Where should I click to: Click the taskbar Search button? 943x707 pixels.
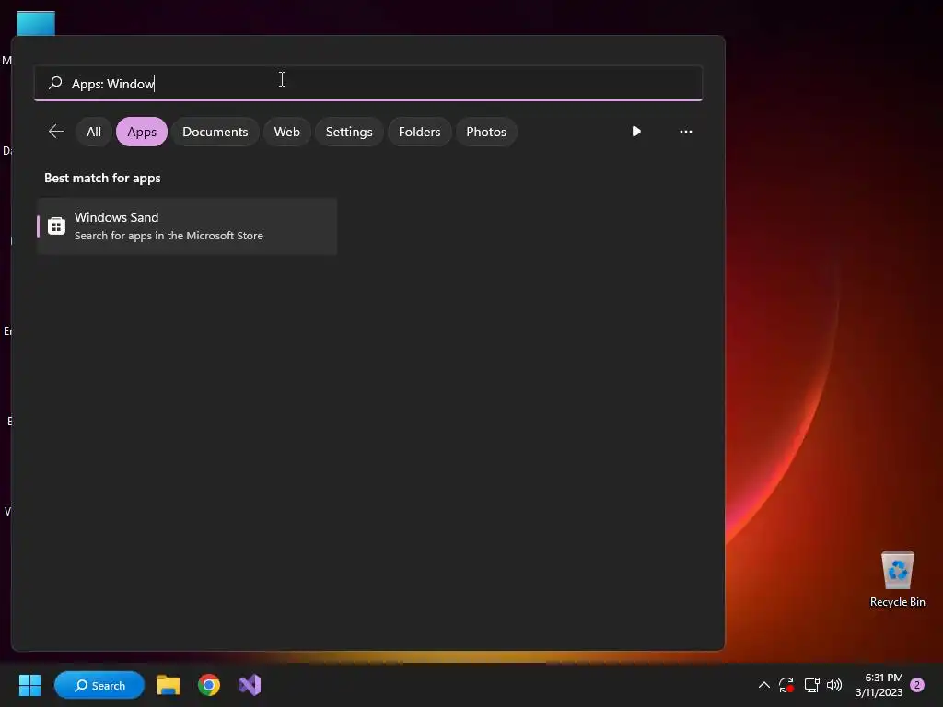(99, 685)
